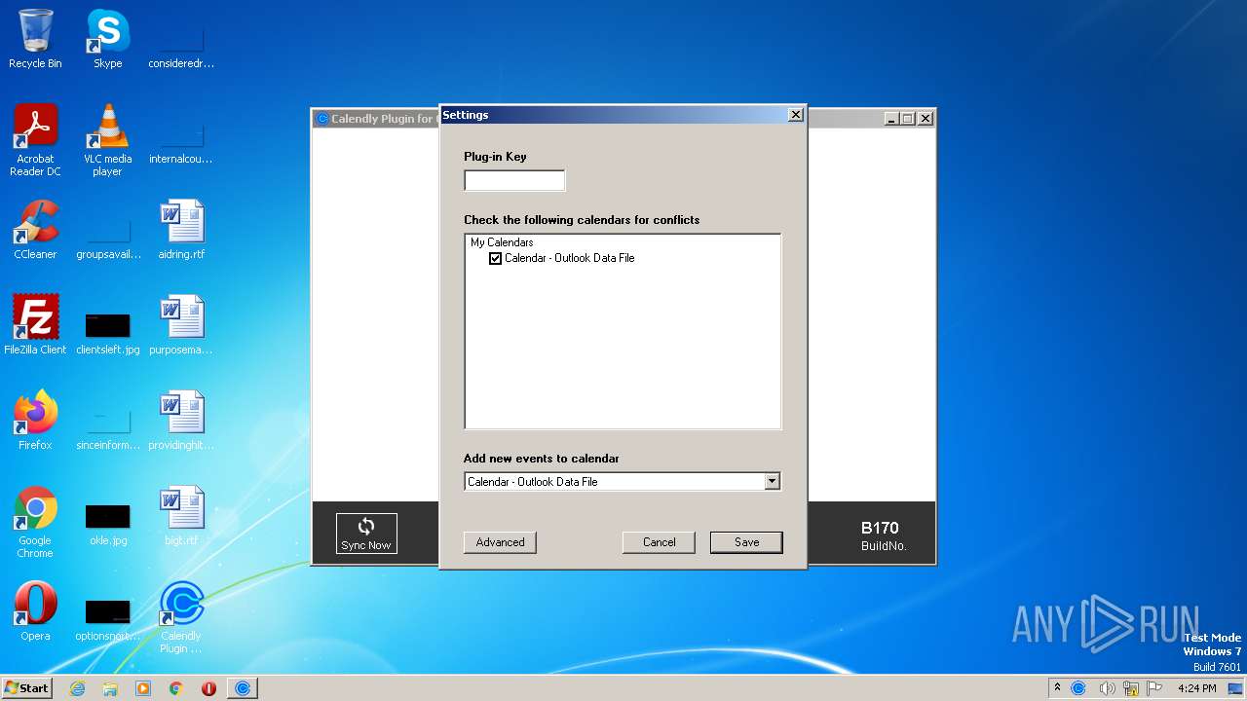
Task: Uncheck Calendar - Outlook Data File
Action: [x=495, y=258]
